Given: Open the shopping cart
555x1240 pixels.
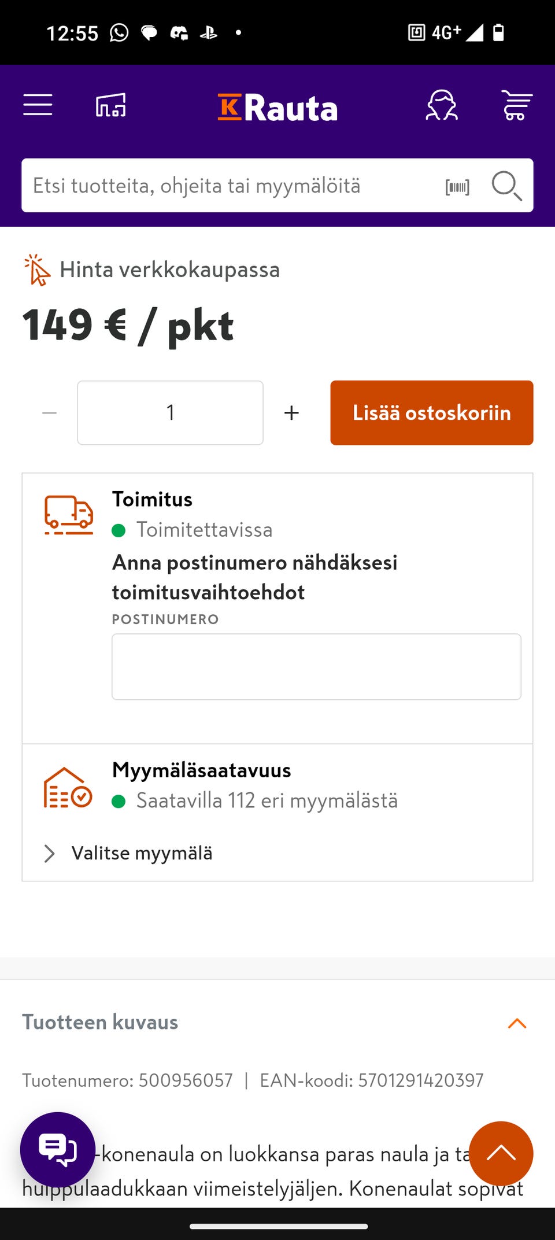Looking at the screenshot, I should tap(516, 106).
